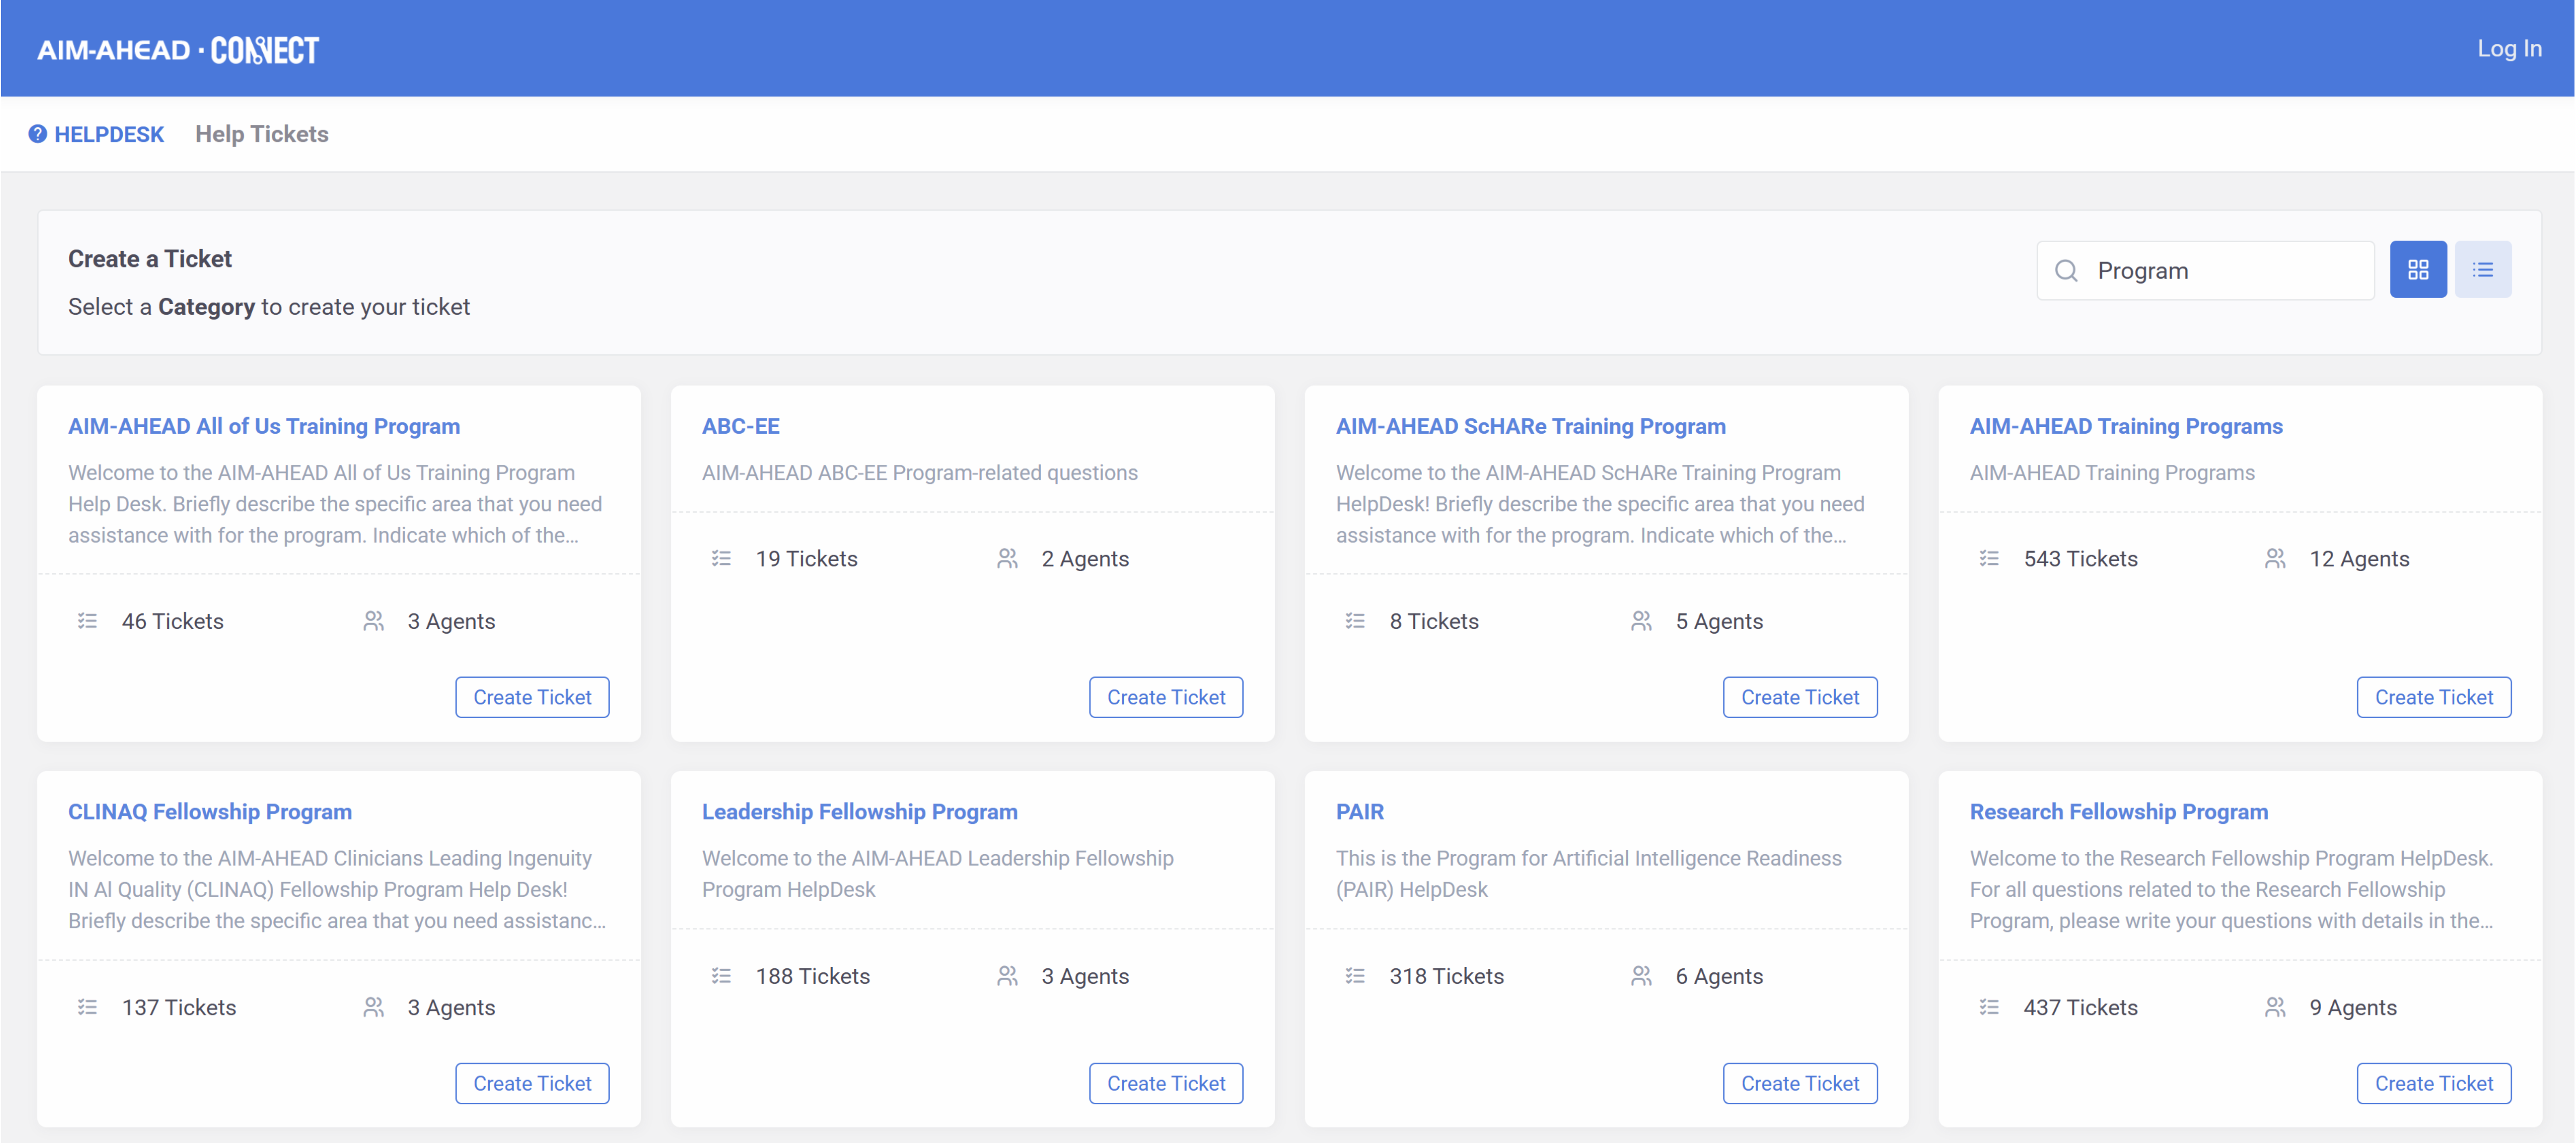The image size is (2576, 1143).
Task: Open AIM-AHEAD ScHARe Training Program title
Action: [x=1530, y=426]
